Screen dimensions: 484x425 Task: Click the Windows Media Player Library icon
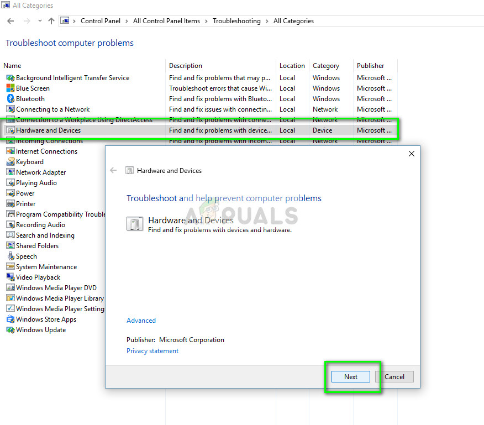pos(10,298)
